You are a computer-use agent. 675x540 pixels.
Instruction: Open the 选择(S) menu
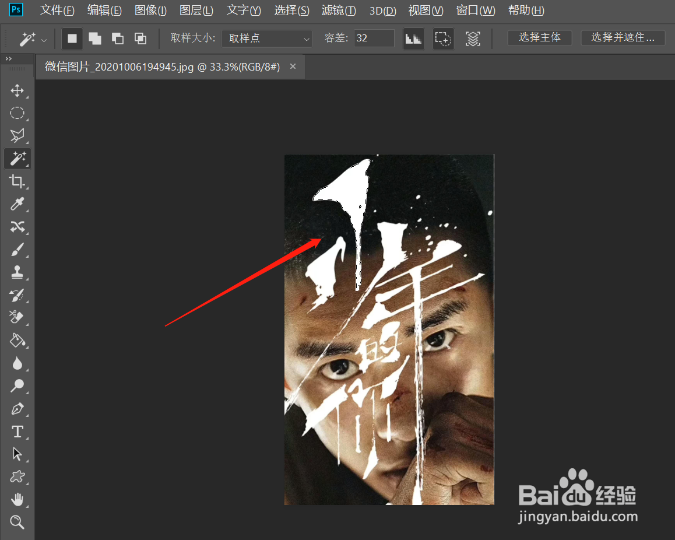292,10
